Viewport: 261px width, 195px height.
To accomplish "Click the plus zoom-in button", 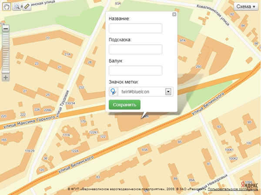I will point(6,77).
